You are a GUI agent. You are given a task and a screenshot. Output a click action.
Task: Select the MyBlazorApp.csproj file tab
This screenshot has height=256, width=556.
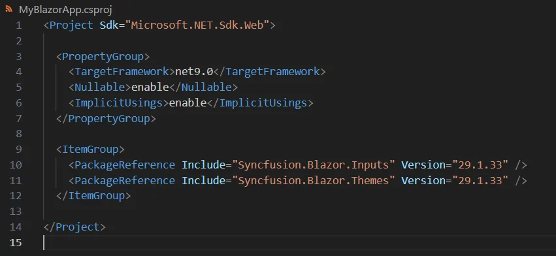65,10
